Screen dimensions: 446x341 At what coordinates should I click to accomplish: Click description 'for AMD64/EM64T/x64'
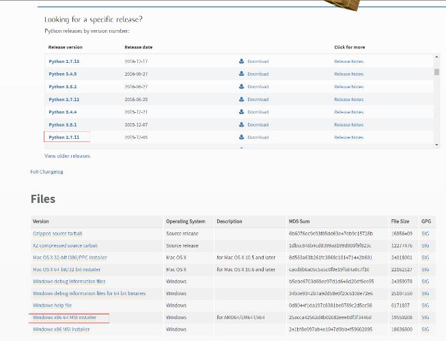[x=240, y=317]
